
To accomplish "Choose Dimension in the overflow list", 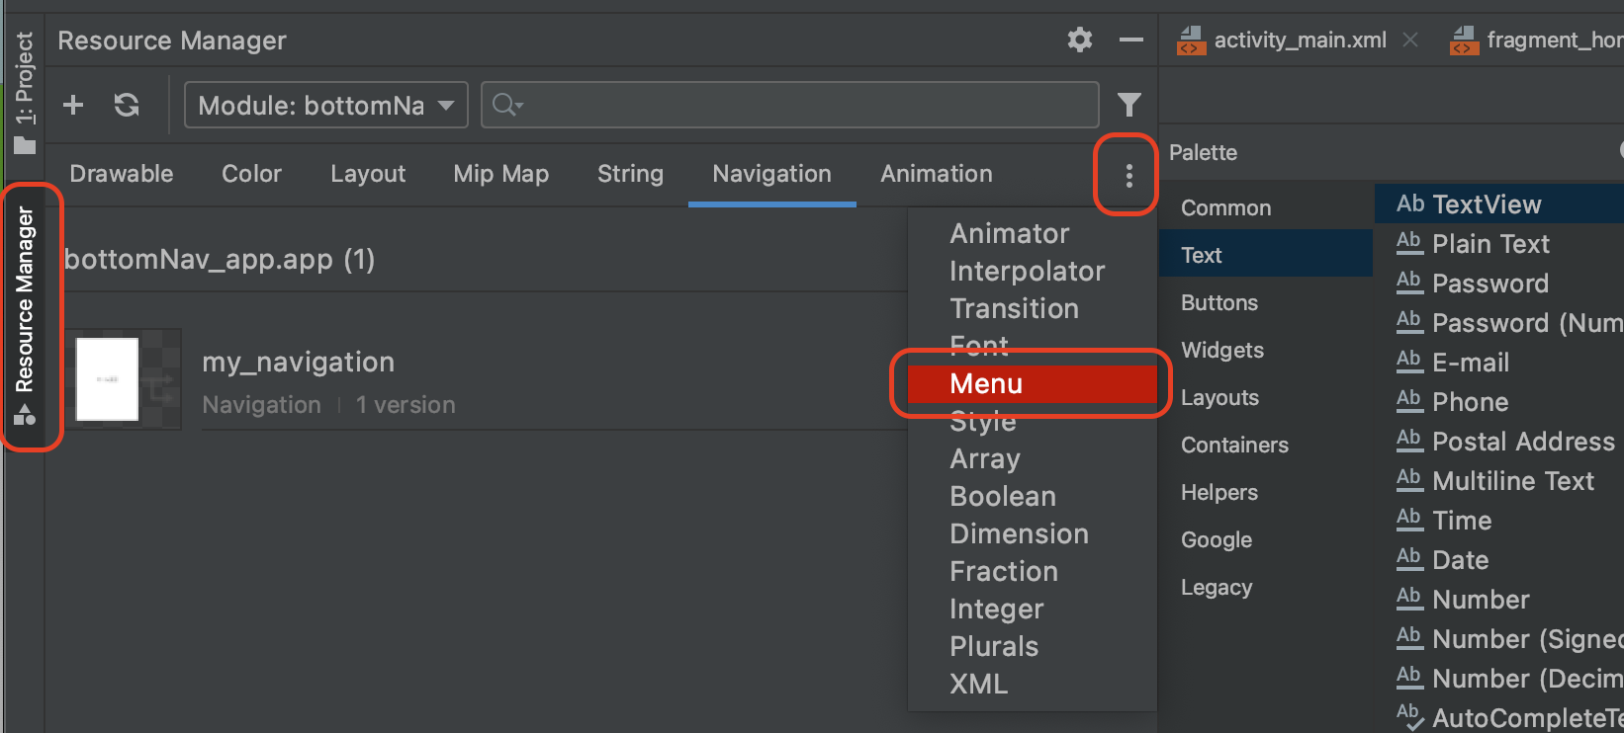I will (1019, 534).
